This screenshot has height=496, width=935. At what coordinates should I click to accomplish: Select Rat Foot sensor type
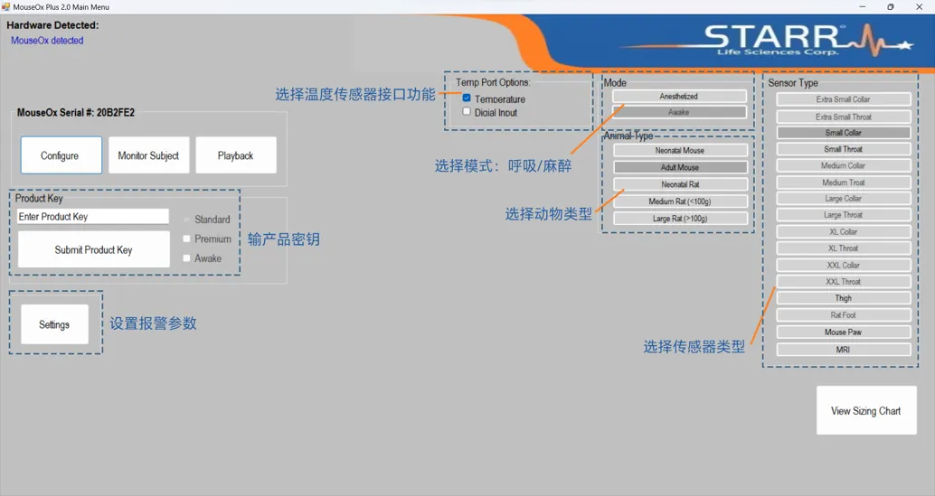843,315
